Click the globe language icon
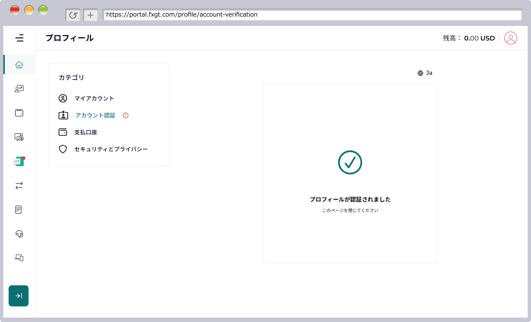531x322 pixels. tap(420, 73)
